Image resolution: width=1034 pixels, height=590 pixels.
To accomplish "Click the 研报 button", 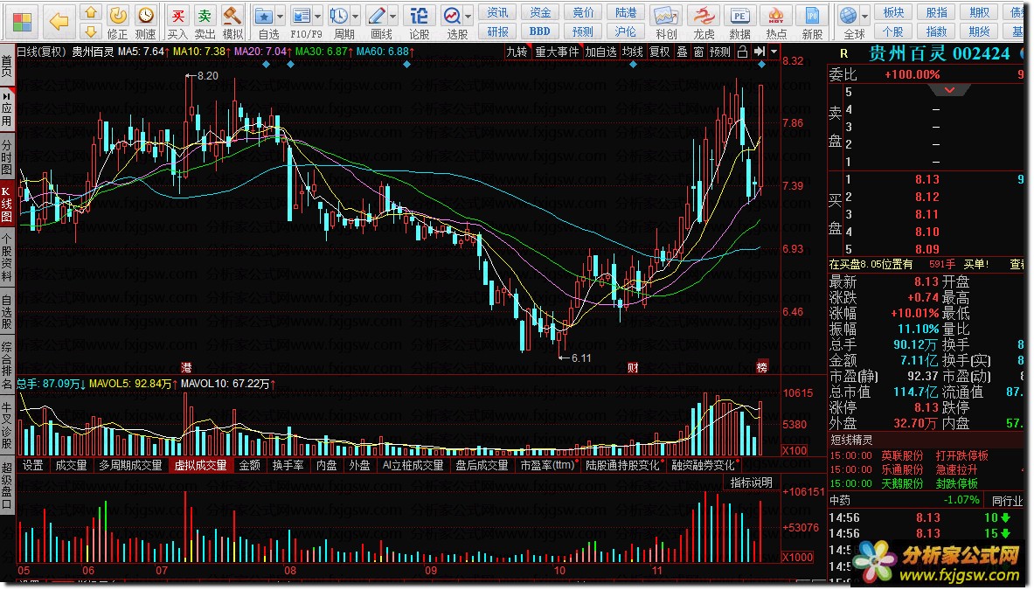I will (x=498, y=31).
